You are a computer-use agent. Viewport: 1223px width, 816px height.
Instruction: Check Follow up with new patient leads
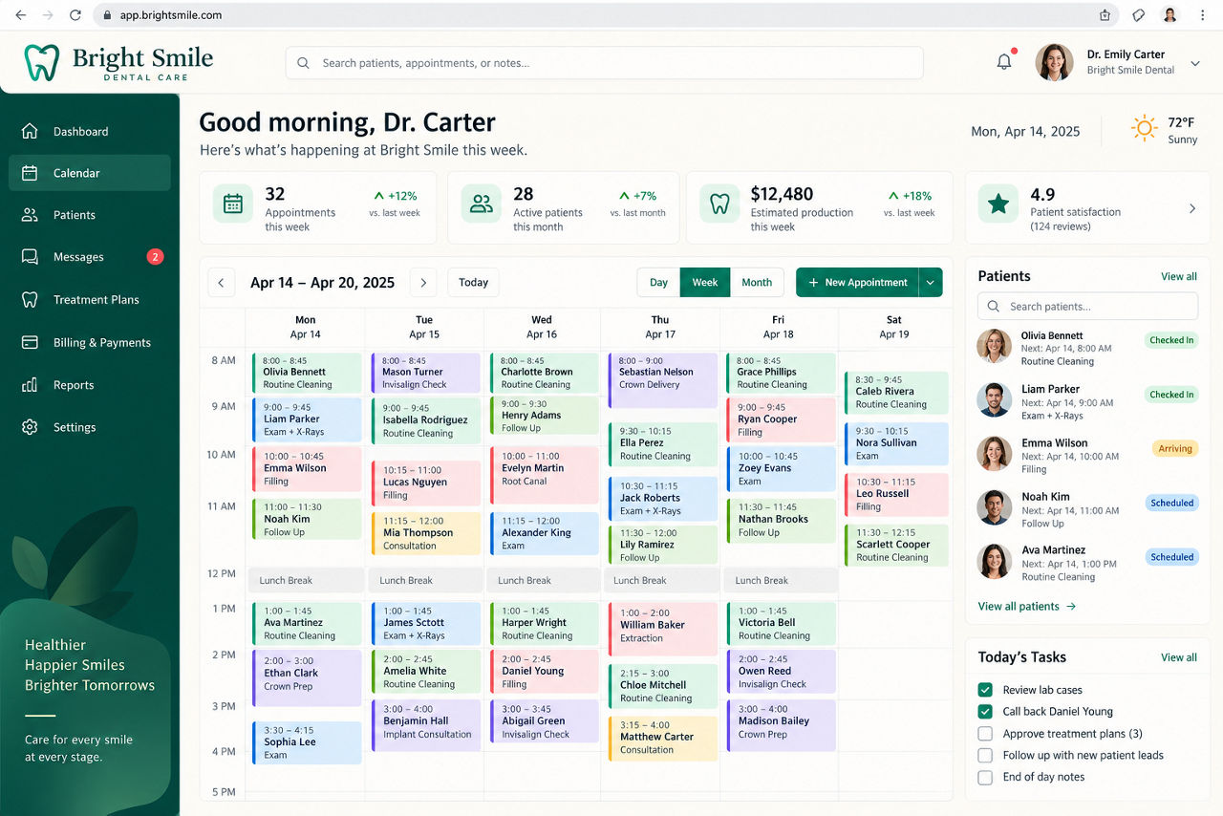pyautogui.click(x=985, y=756)
